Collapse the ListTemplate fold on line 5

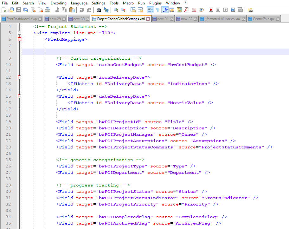[x=19, y=33]
